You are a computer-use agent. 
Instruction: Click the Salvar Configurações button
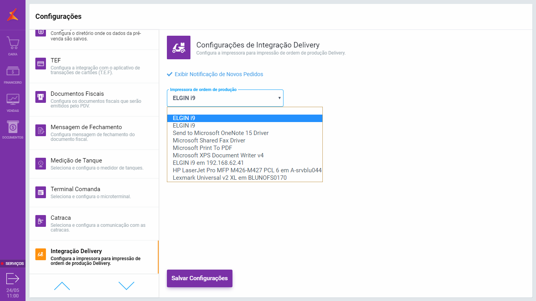(x=199, y=278)
